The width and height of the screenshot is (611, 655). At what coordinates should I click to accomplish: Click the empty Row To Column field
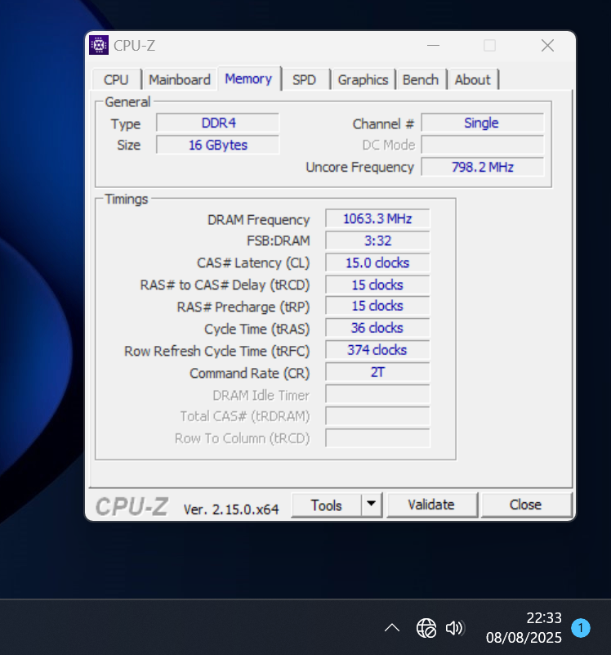point(377,438)
